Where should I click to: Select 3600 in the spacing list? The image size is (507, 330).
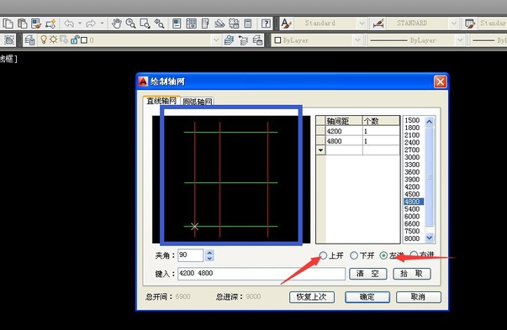[412, 172]
